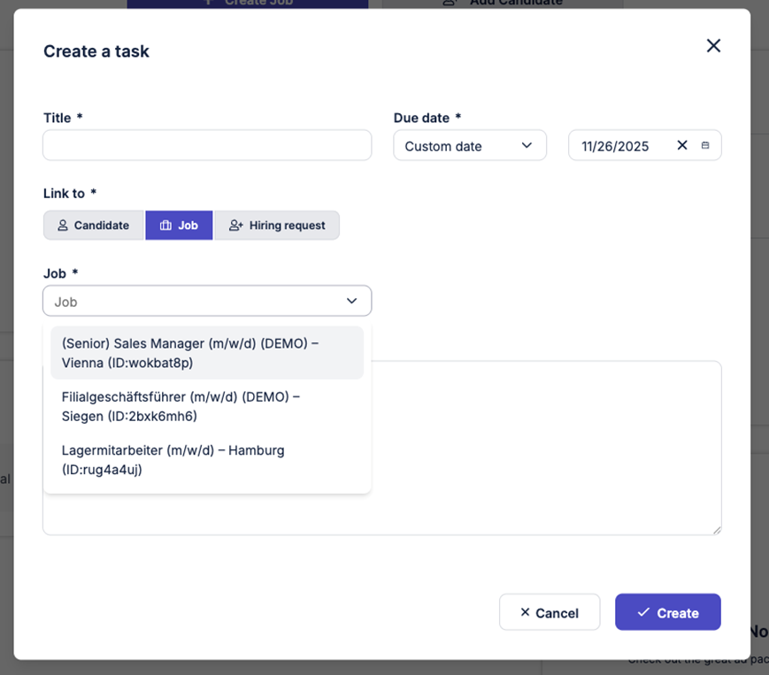Select Job as the link type
This screenshot has width=769, height=675.
click(x=179, y=226)
